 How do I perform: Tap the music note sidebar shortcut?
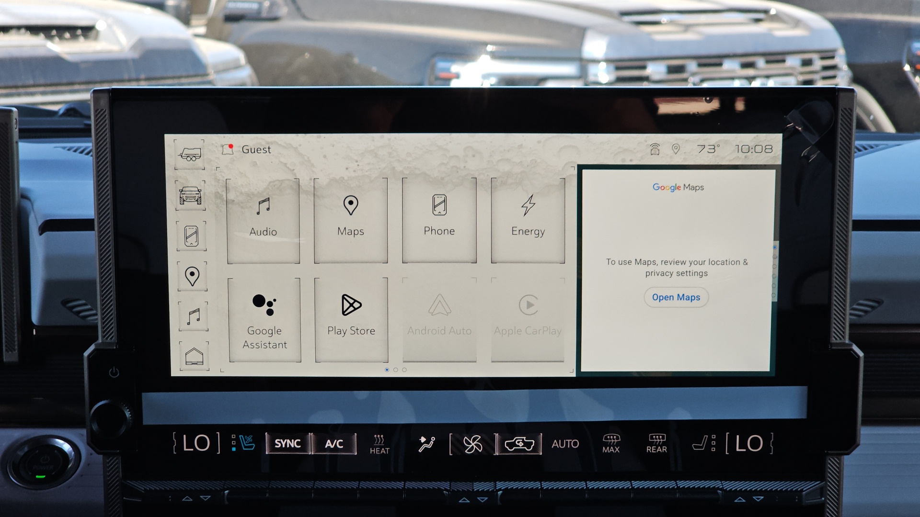(x=193, y=316)
